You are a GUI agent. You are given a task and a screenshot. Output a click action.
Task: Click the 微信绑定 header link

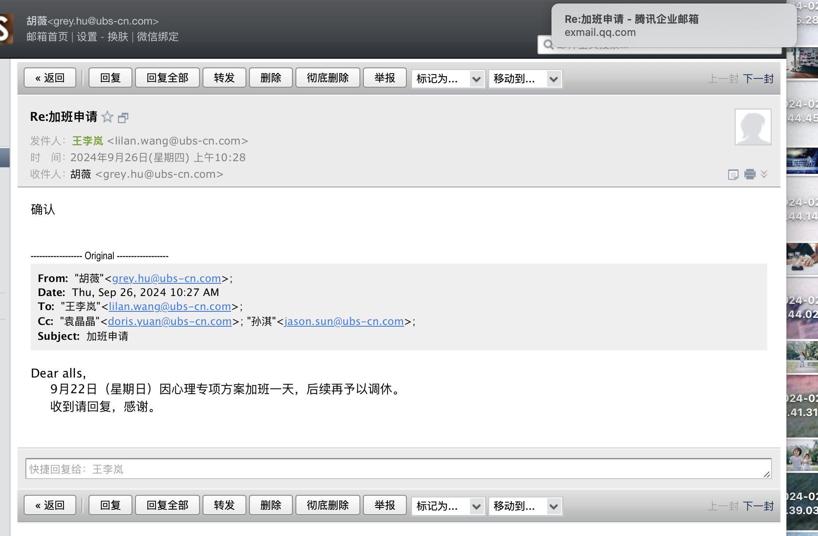pyautogui.click(x=157, y=37)
